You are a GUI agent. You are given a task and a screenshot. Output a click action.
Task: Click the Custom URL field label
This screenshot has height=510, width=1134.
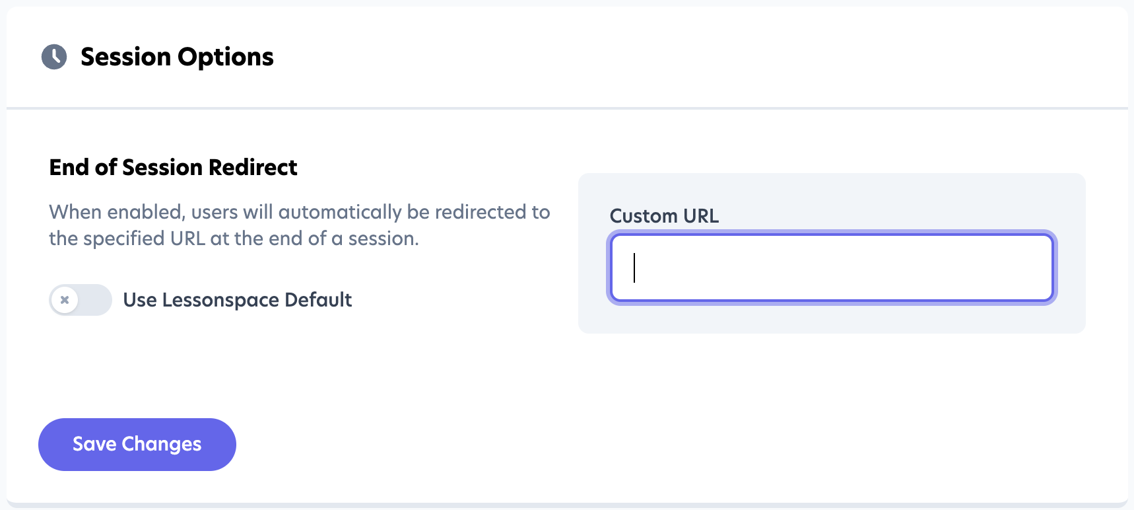[664, 216]
